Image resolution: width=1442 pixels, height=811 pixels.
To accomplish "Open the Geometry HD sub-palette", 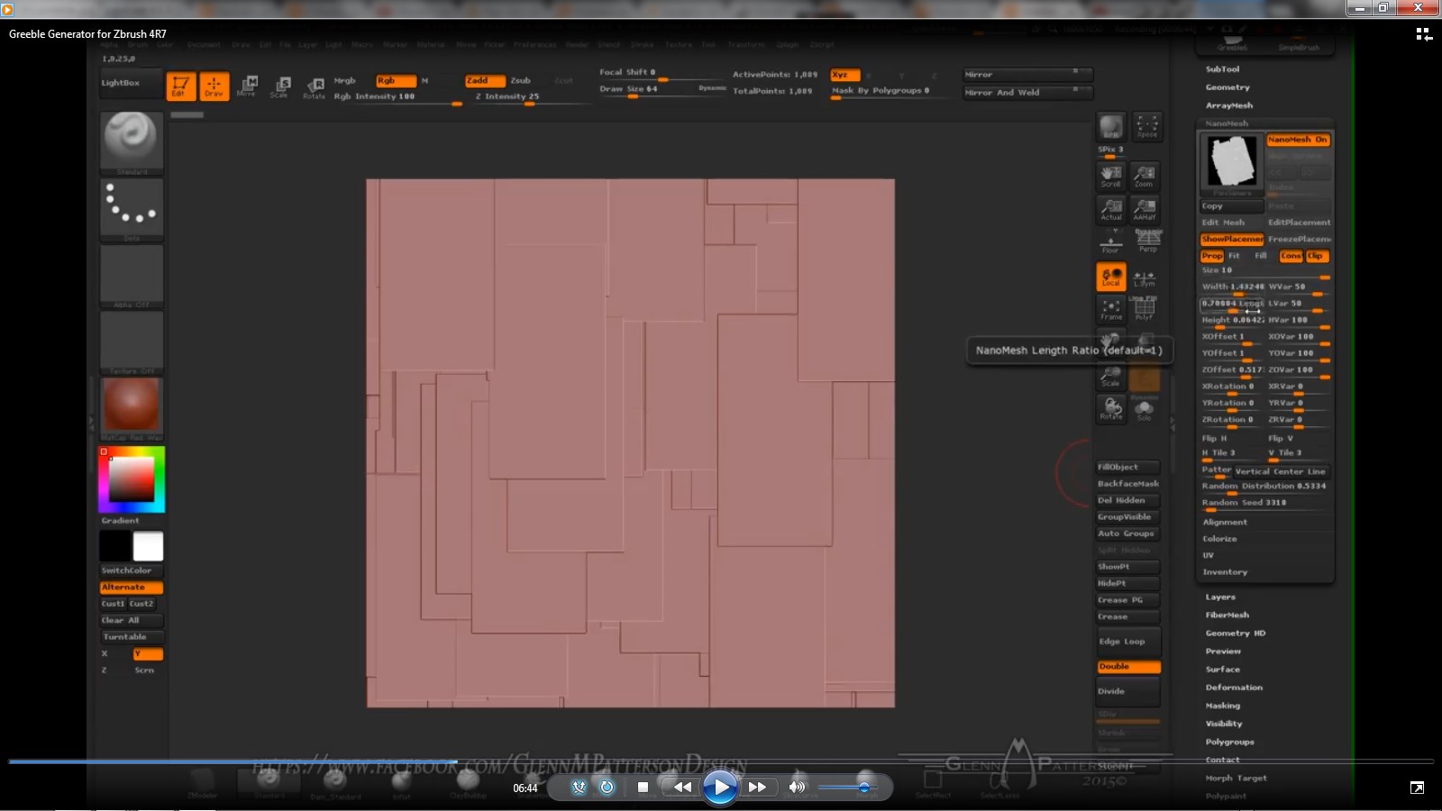I will click(1236, 633).
